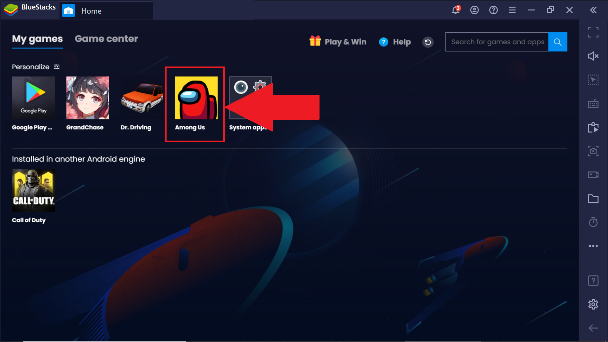This screenshot has height=342, width=608.
Task: Expand the Personalize section
Action: 57,67
